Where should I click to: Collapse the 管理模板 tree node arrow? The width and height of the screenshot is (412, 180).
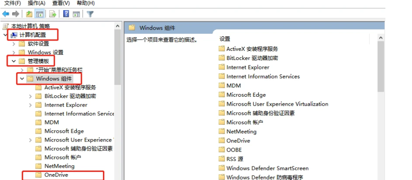(14, 61)
